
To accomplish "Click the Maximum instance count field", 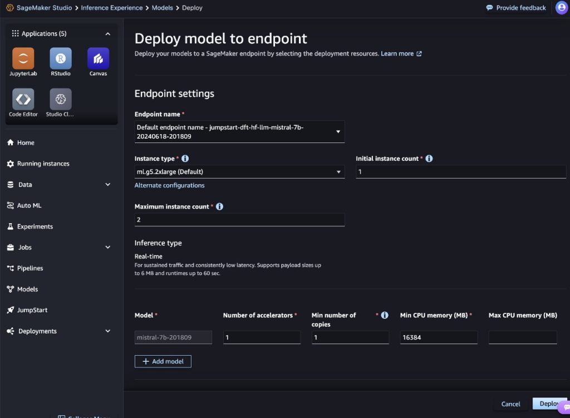I will click(x=239, y=219).
